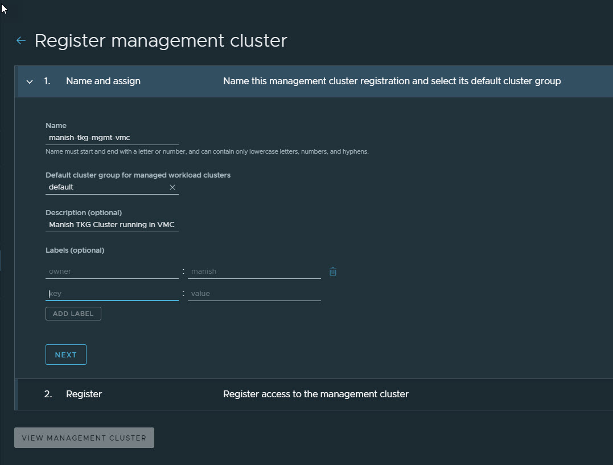
Task: Click the Register management cluster page heading
Action: pos(161,40)
